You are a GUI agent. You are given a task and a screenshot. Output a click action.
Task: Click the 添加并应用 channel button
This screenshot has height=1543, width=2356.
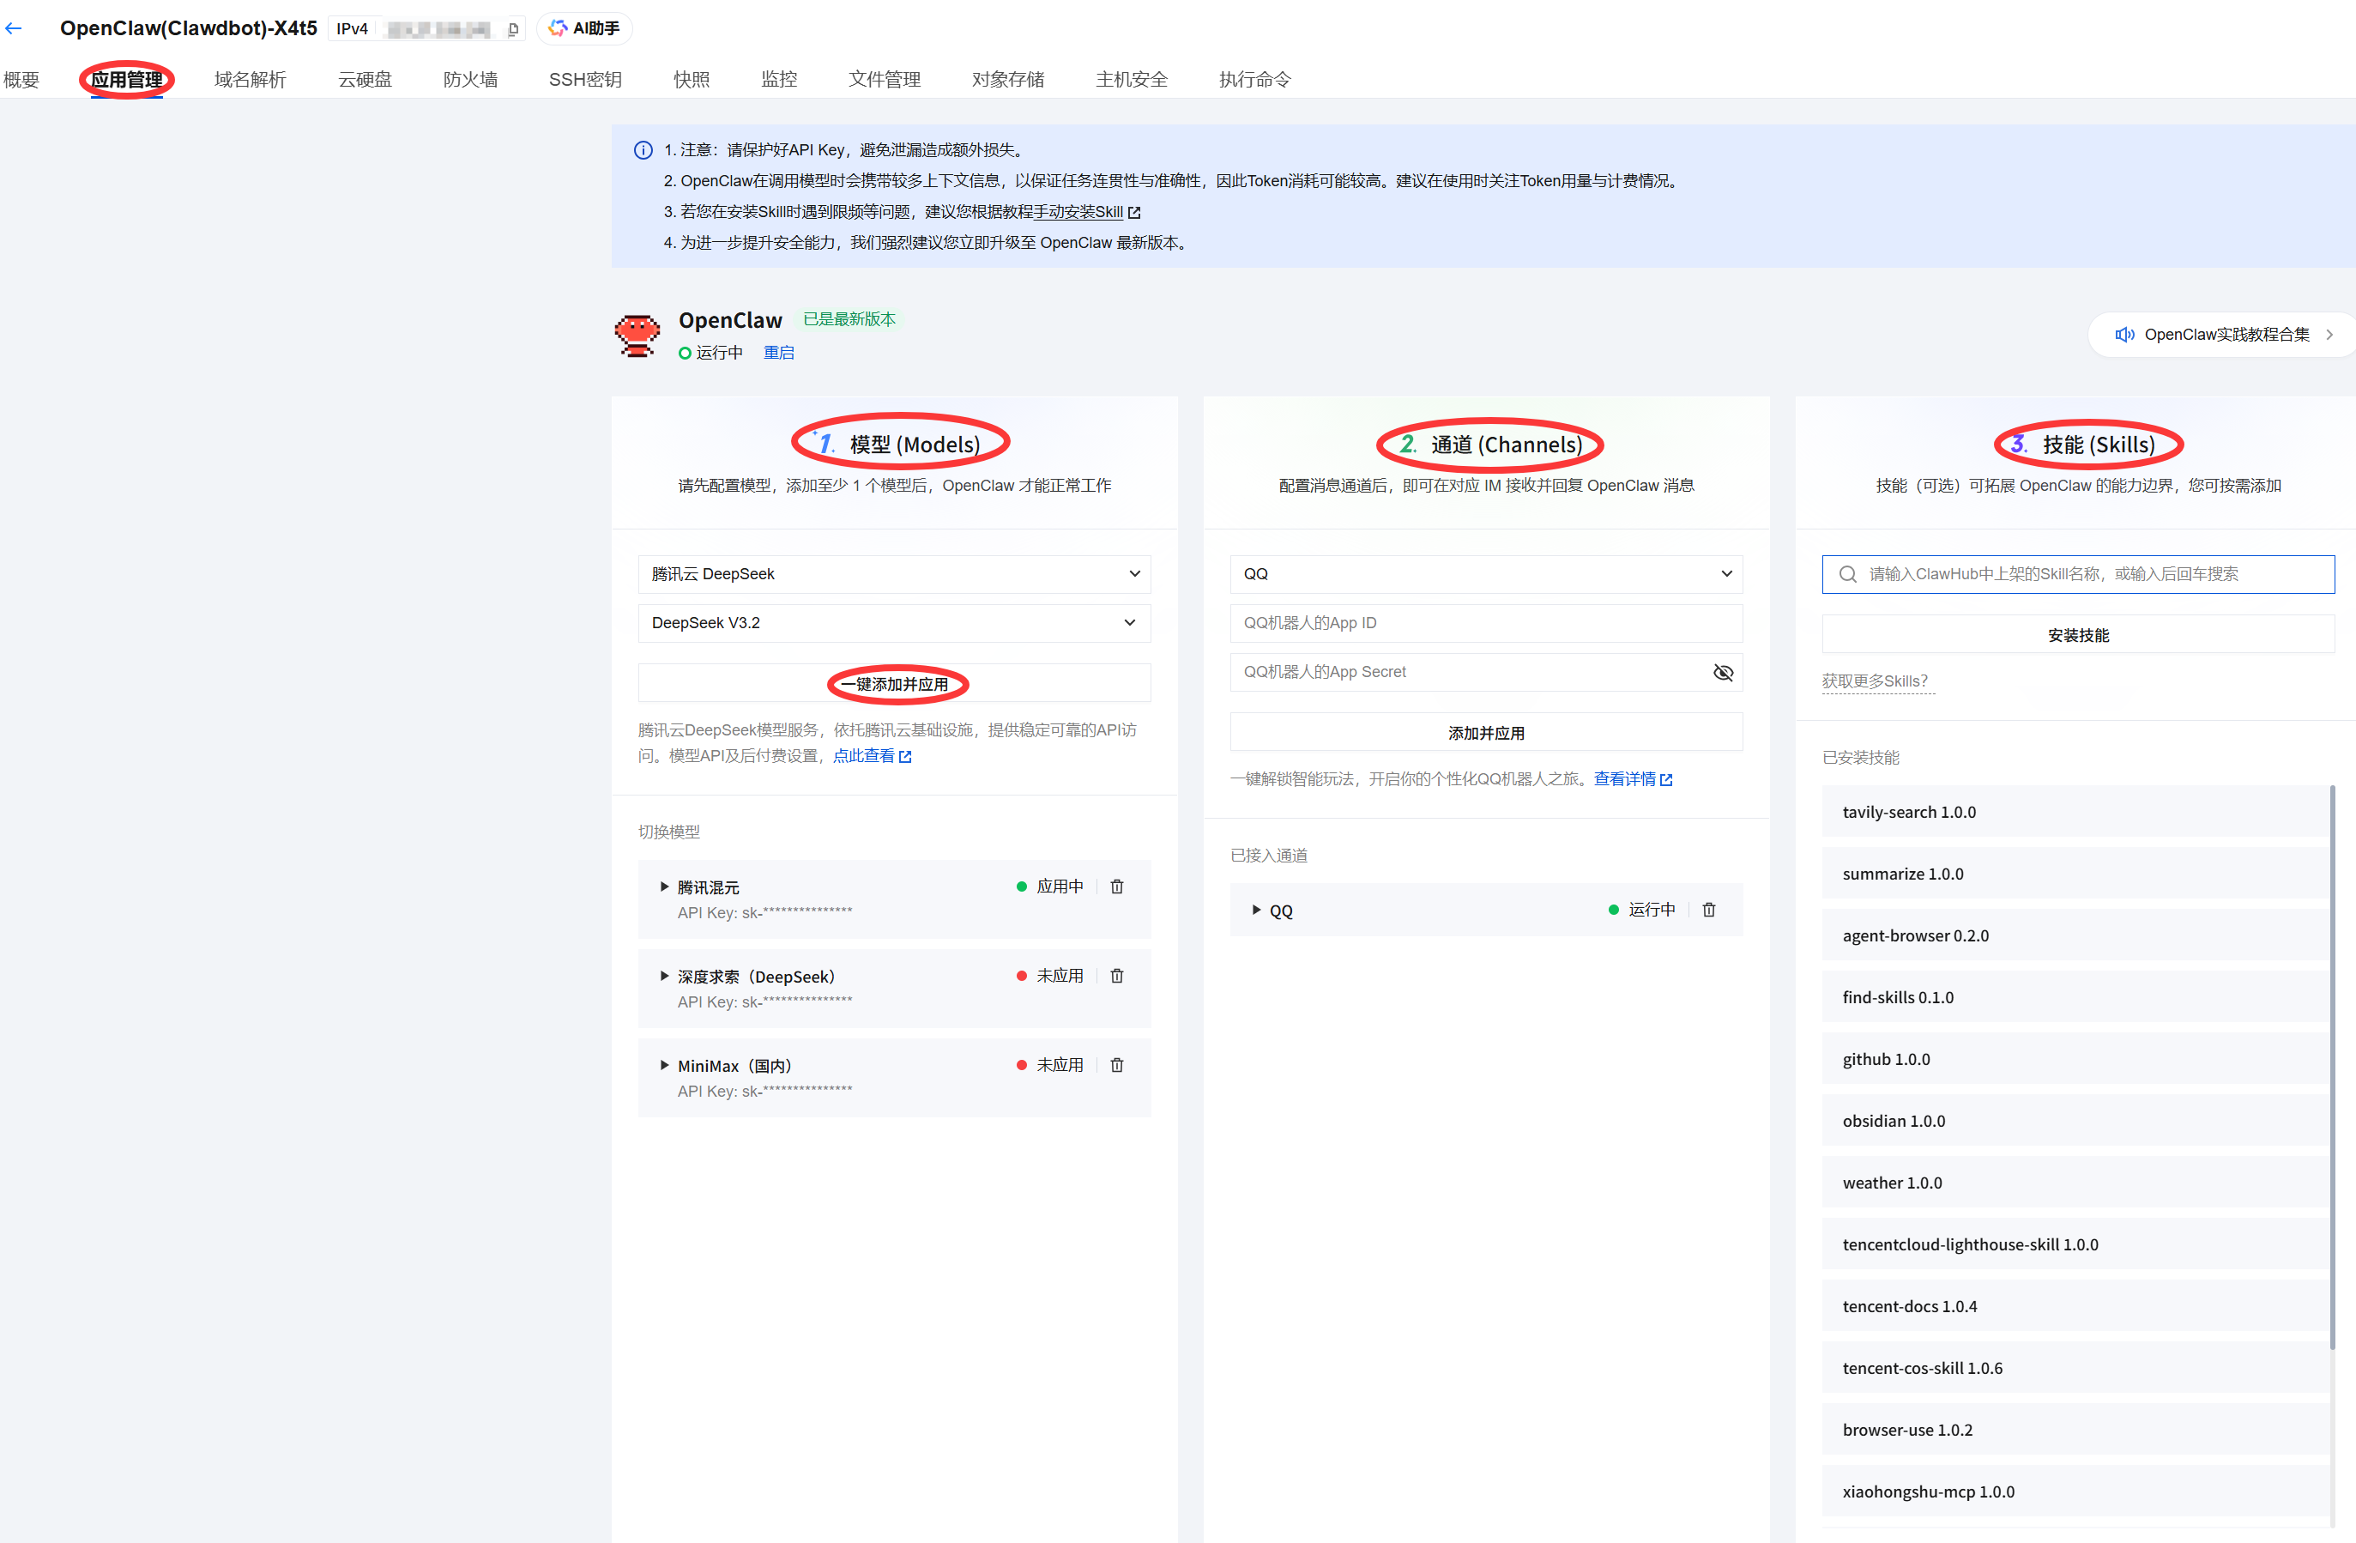[x=1486, y=733]
